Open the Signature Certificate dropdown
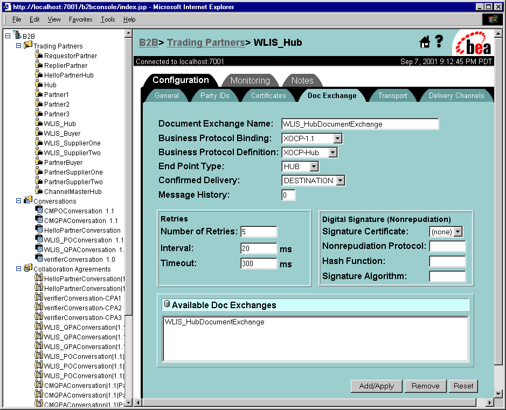506x410 pixels. point(458,232)
